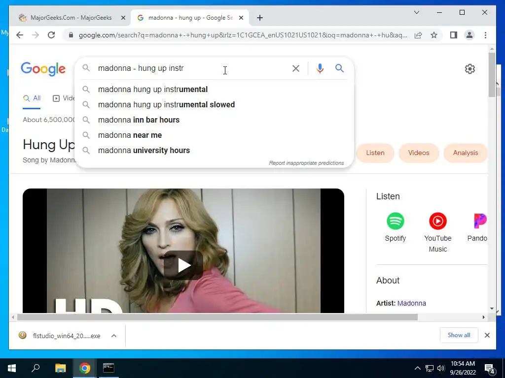Click Report inappropriate predictions link
Viewport: 505px width, 378px height.
tap(306, 163)
